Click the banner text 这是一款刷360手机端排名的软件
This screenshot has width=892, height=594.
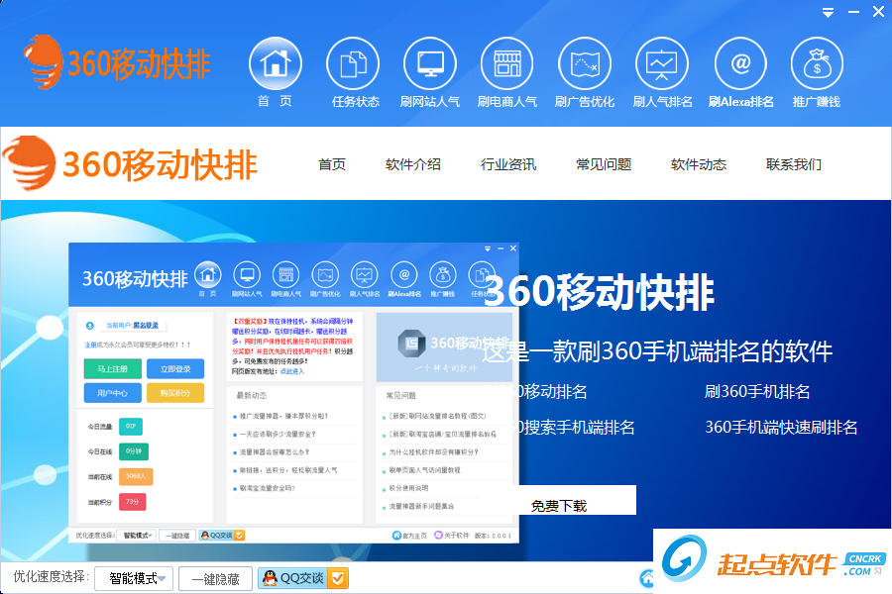658,350
